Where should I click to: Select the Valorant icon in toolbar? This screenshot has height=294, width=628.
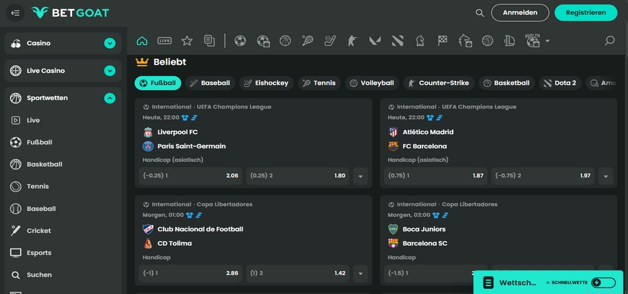pos(375,41)
